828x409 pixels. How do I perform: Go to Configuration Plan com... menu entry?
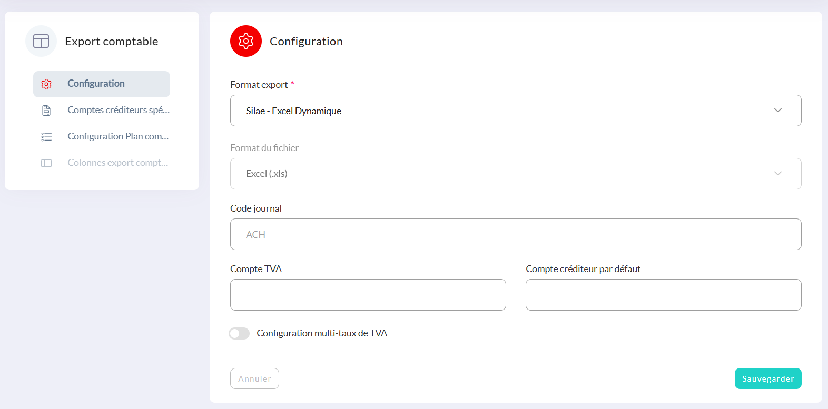(x=118, y=136)
